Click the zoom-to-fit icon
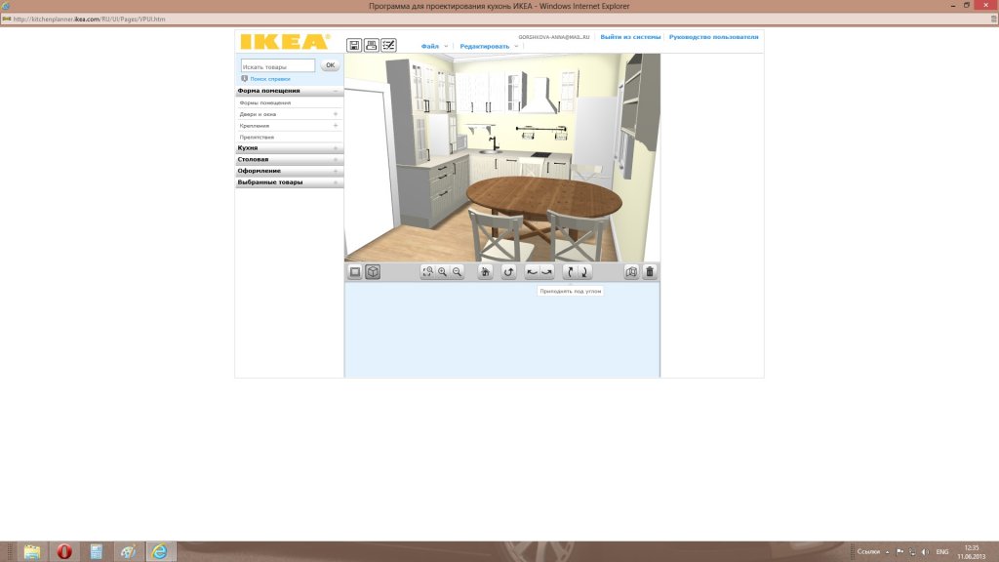999x562 pixels. pyautogui.click(x=427, y=272)
